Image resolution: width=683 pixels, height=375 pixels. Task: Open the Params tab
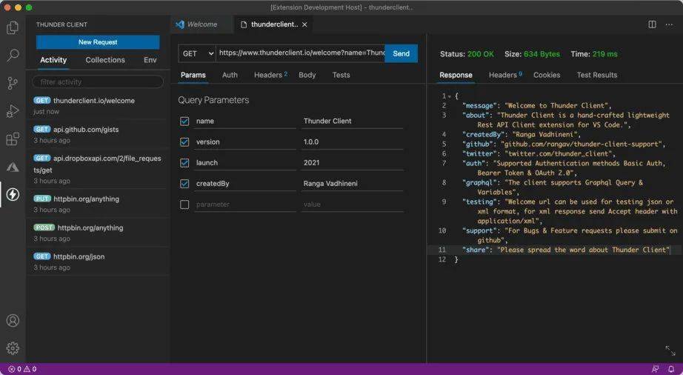coord(193,75)
